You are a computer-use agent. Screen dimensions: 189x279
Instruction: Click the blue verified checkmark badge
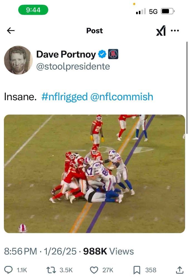pos(102,54)
